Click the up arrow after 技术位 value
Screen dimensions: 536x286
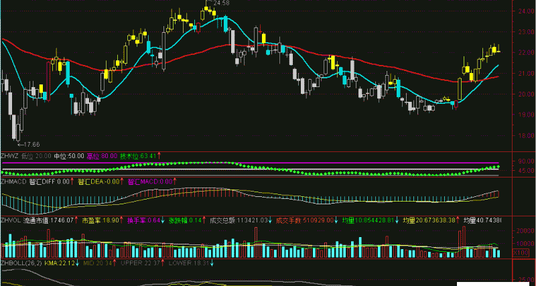pos(159,156)
